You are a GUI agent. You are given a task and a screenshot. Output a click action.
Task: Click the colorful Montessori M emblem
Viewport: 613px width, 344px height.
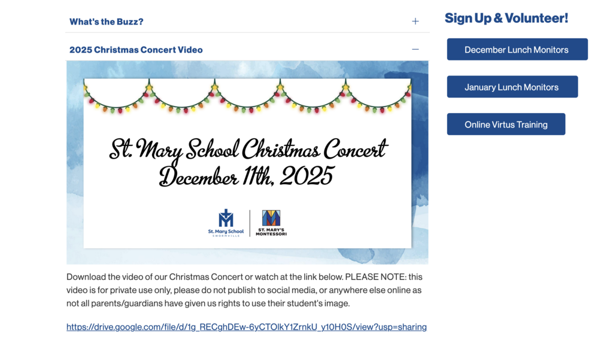click(x=271, y=218)
